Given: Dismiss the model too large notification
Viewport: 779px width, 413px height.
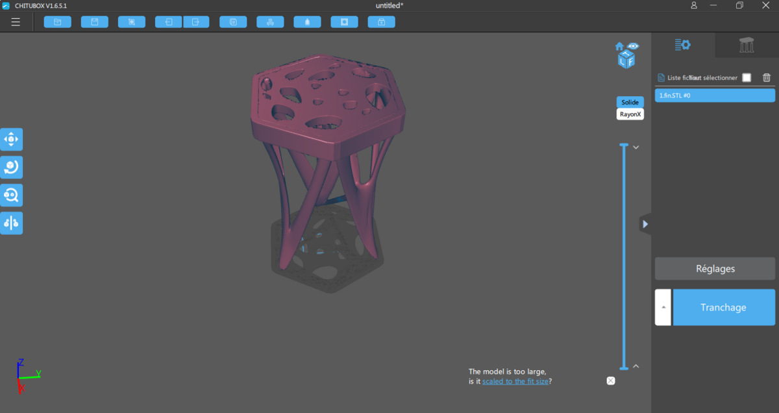Looking at the screenshot, I should (611, 381).
